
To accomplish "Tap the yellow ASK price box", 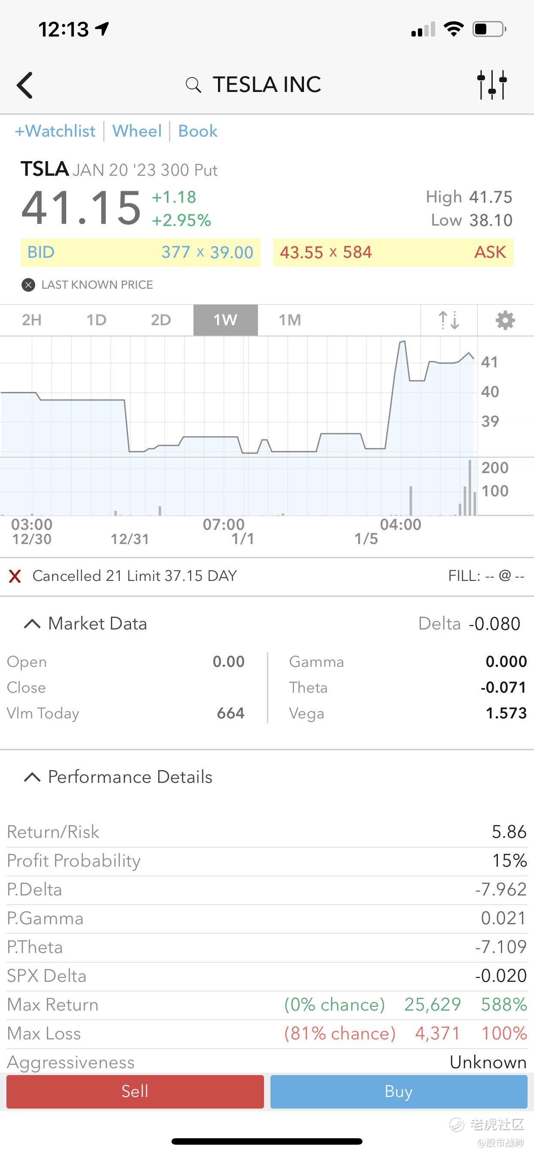I will pyautogui.click(x=393, y=252).
